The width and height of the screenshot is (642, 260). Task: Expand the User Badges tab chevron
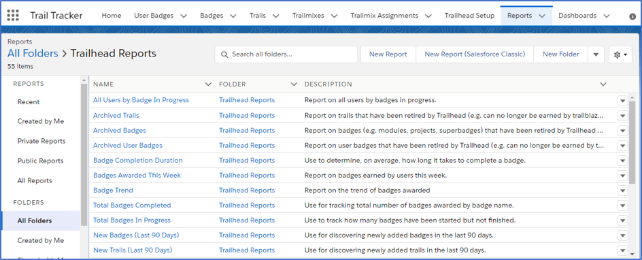tap(184, 16)
